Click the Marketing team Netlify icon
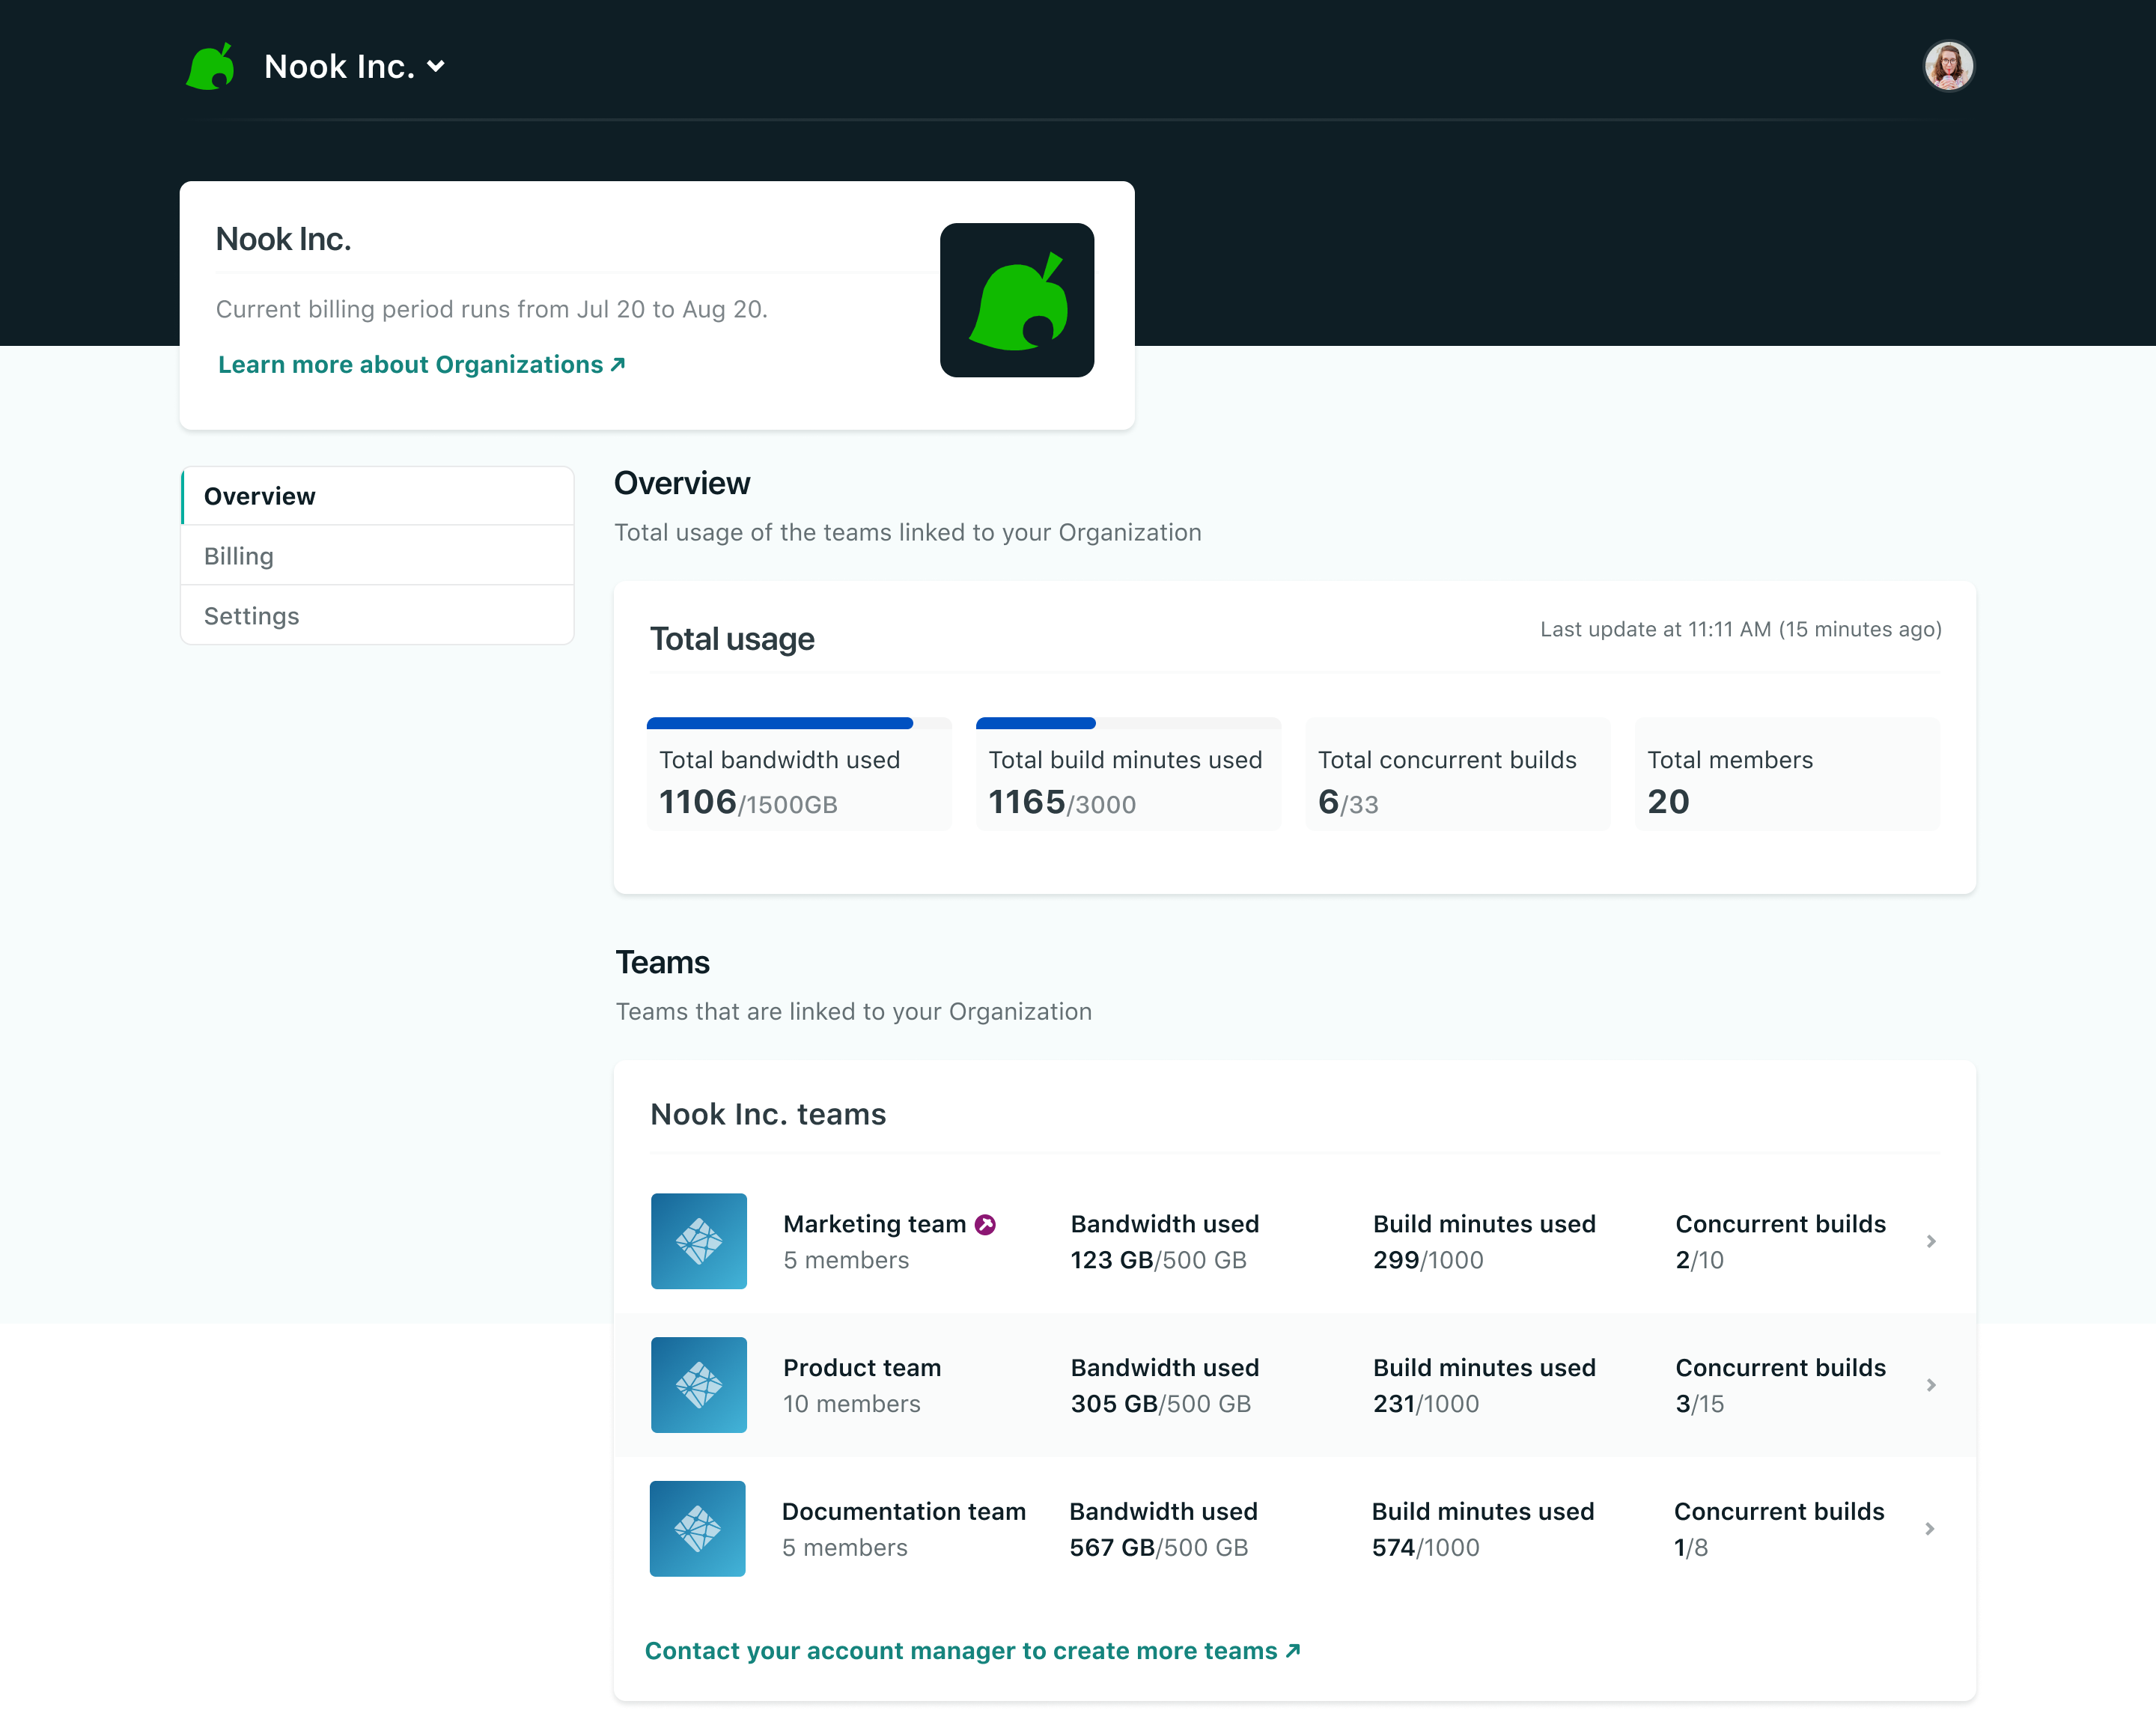The image size is (2156, 1710). (x=698, y=1241)
